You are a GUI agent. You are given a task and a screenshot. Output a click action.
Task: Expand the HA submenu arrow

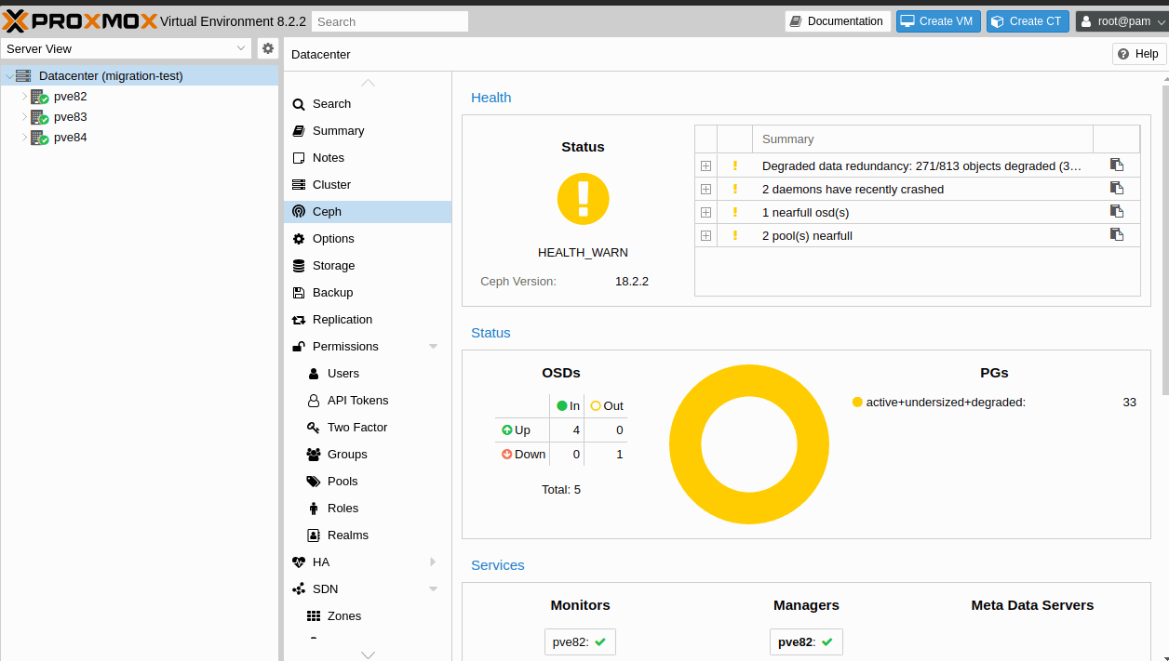point(433,562)
